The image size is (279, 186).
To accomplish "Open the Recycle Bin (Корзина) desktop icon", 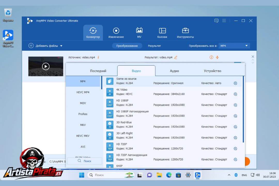I will pos(8,15).
